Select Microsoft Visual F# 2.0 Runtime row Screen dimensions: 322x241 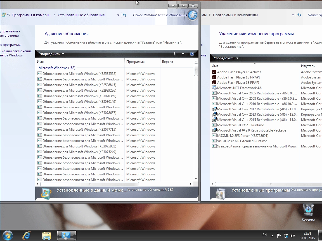coord(267,125)
